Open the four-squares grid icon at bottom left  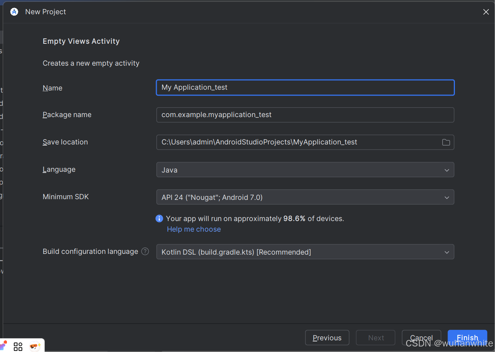(18, 346)
